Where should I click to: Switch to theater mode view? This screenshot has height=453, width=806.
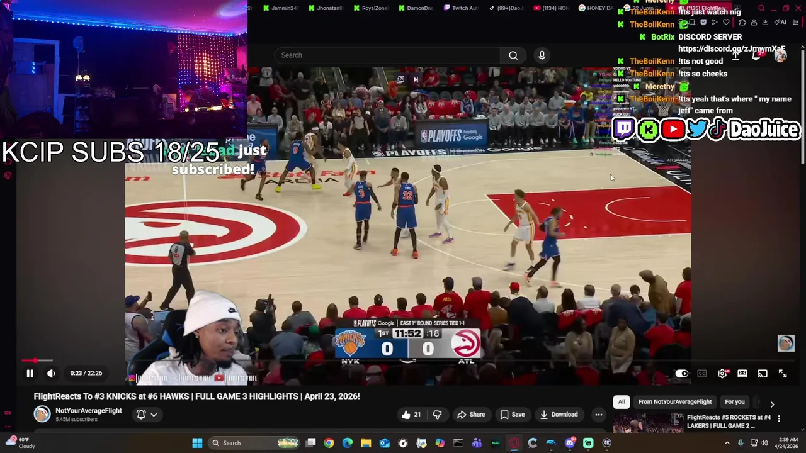pos(742,374)
